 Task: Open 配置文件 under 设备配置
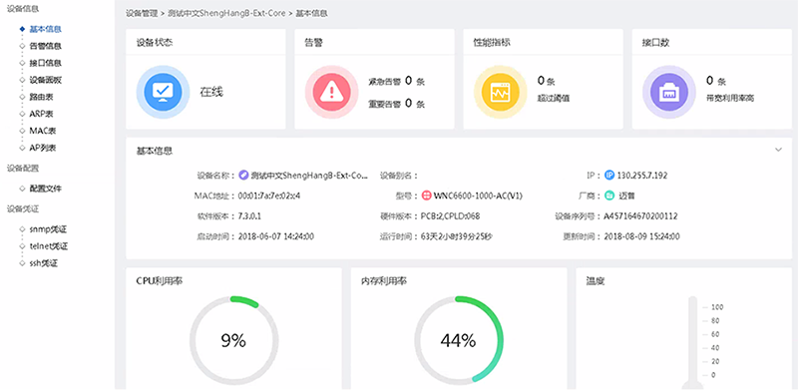tap(46, 189)
